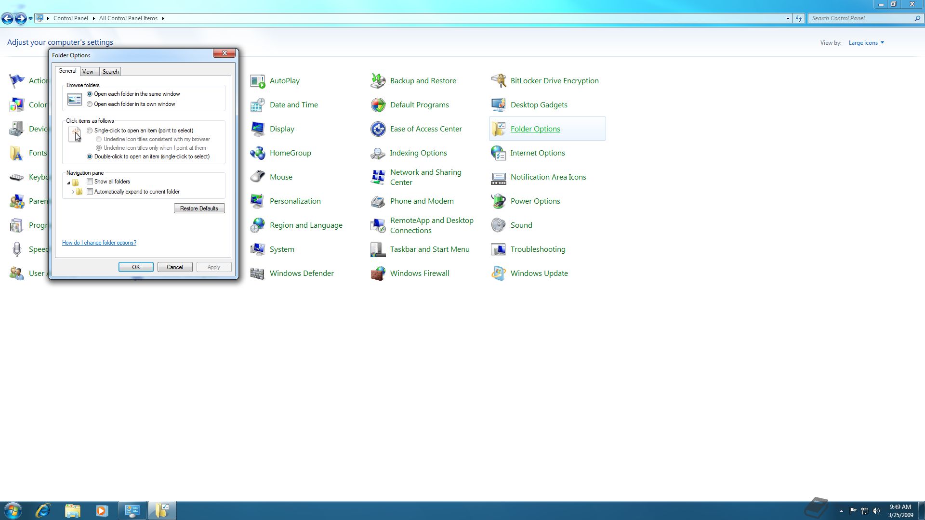Open Windows Media Player from taskbar
This screenshot has height=520, width=925.
(102, 510)
